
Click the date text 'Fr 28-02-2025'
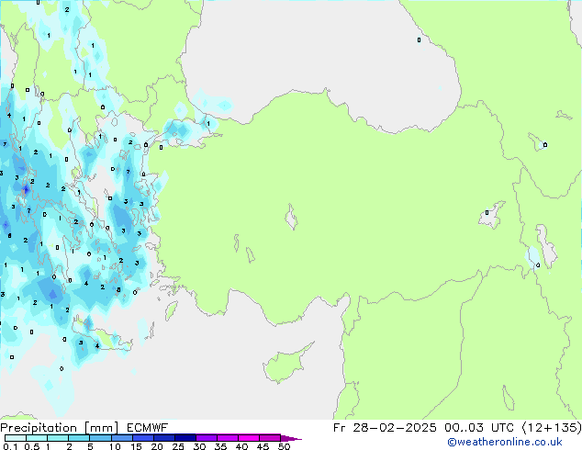pyautogui.click(x=385, y=428)
